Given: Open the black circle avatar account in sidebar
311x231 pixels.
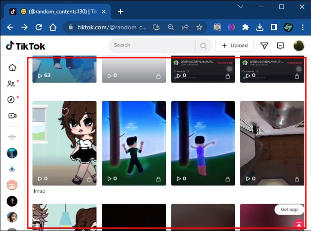Looking at the screenshot, I should coord(12,201).
